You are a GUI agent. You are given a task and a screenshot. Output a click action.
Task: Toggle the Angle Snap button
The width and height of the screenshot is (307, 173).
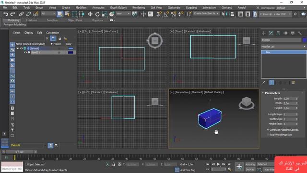click(166, 14)
